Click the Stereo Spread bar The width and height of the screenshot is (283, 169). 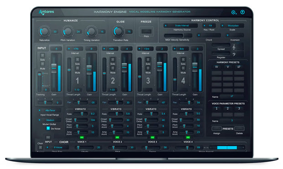tap(227, 148)
